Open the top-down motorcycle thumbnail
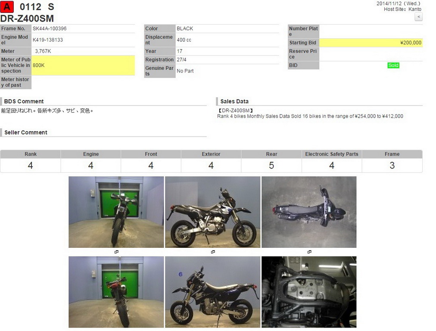Viewport: 436px width, 331px height. [309, 212]
